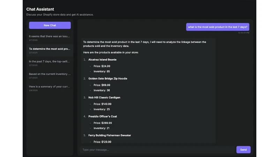Start a New Chat

[x=50, y=25]
